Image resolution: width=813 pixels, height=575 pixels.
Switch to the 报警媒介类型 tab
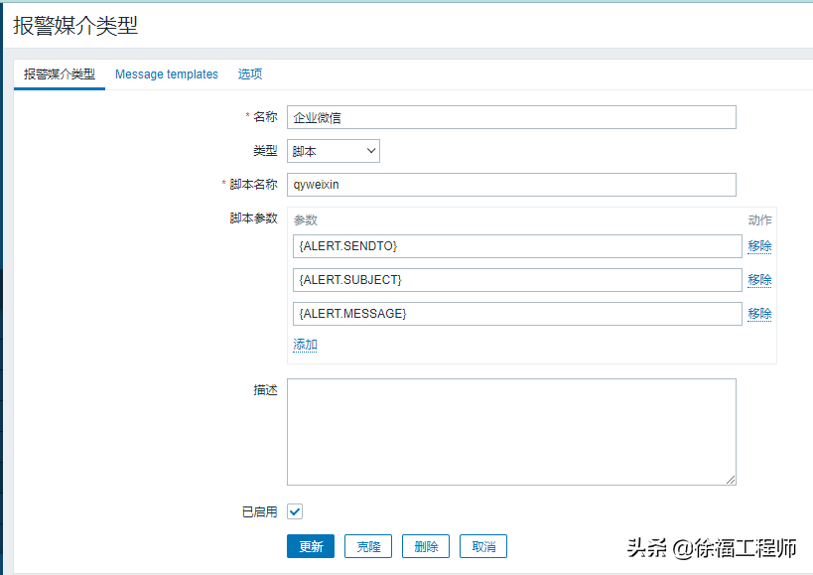pyautogui.click(x=60, y=74)
